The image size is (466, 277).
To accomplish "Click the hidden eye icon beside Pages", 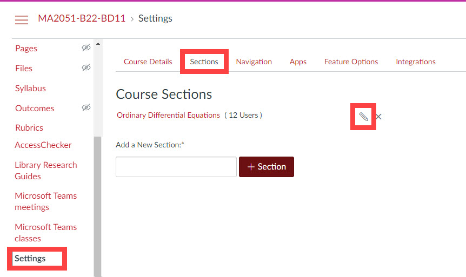I will (86, 48).
